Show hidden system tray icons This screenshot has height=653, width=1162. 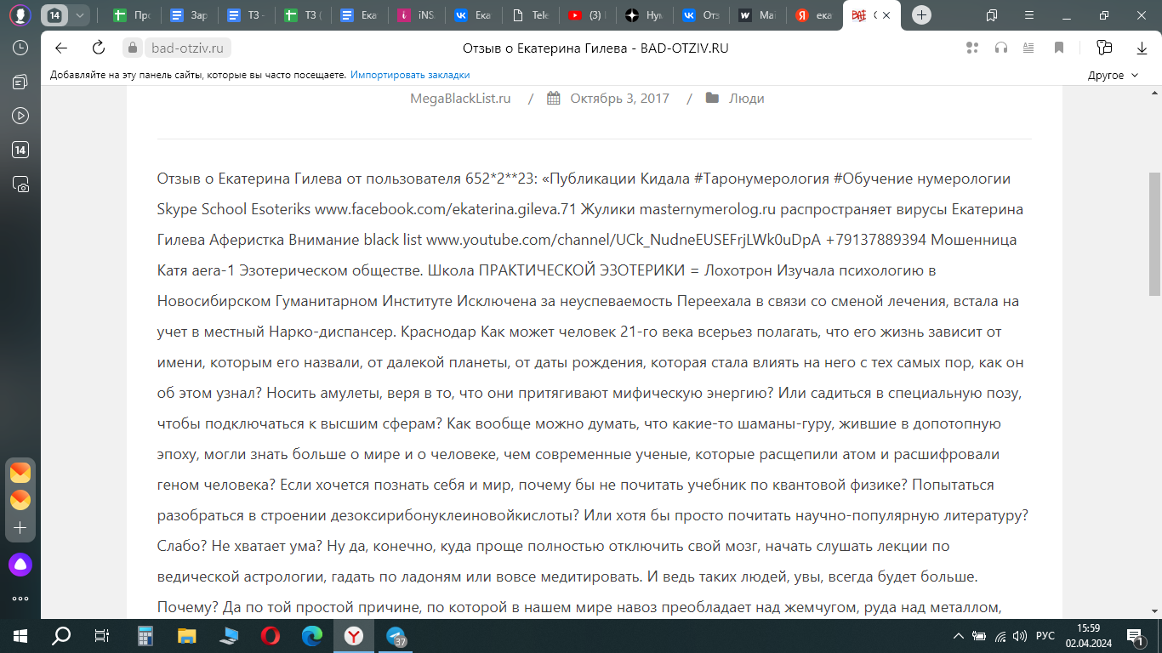point(959,635)
